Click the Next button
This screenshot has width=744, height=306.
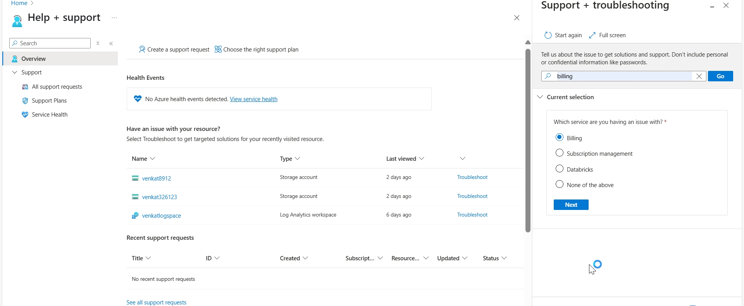(571, 205)
